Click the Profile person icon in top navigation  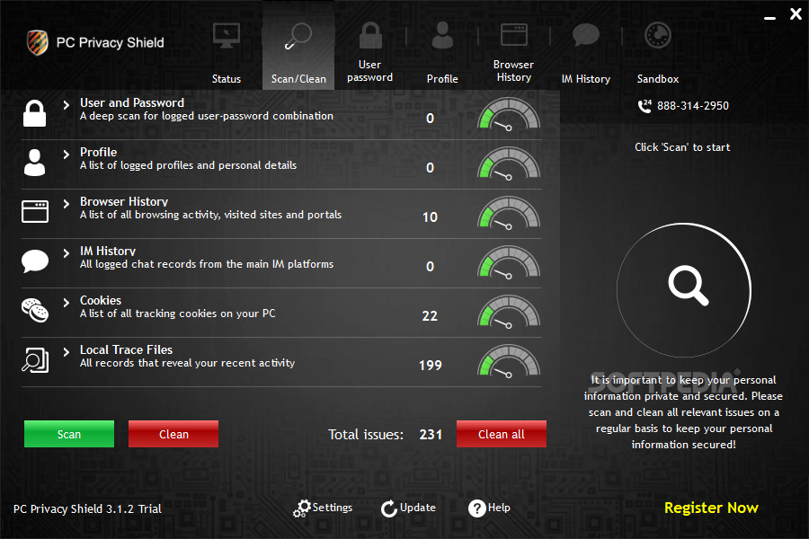tap(442, 35)
